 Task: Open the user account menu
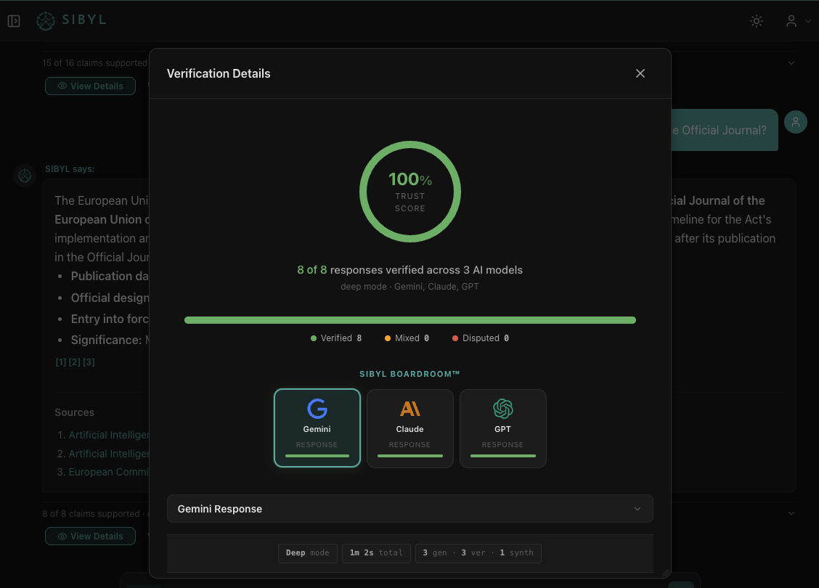tap(798, 21)
